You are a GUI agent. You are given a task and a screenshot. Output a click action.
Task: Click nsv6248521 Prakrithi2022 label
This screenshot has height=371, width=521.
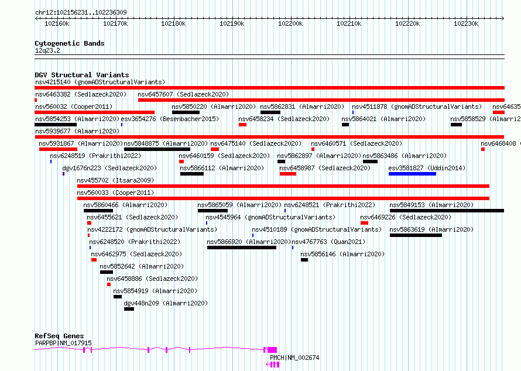(330, 205)
